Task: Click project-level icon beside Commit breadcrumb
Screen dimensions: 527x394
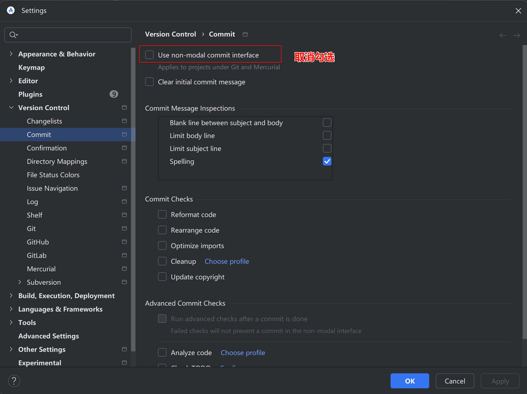Action: [x=245, y=34]
